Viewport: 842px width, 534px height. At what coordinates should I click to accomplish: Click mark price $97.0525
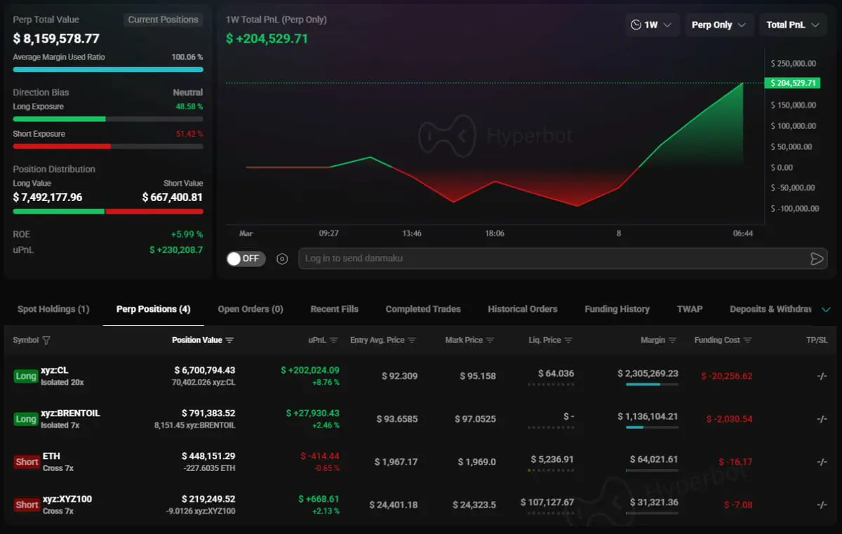(x=475, y=419)
